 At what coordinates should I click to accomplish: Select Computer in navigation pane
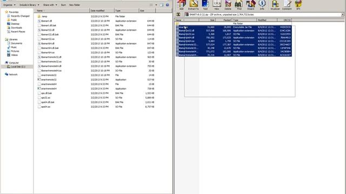[x=12, y=63]
